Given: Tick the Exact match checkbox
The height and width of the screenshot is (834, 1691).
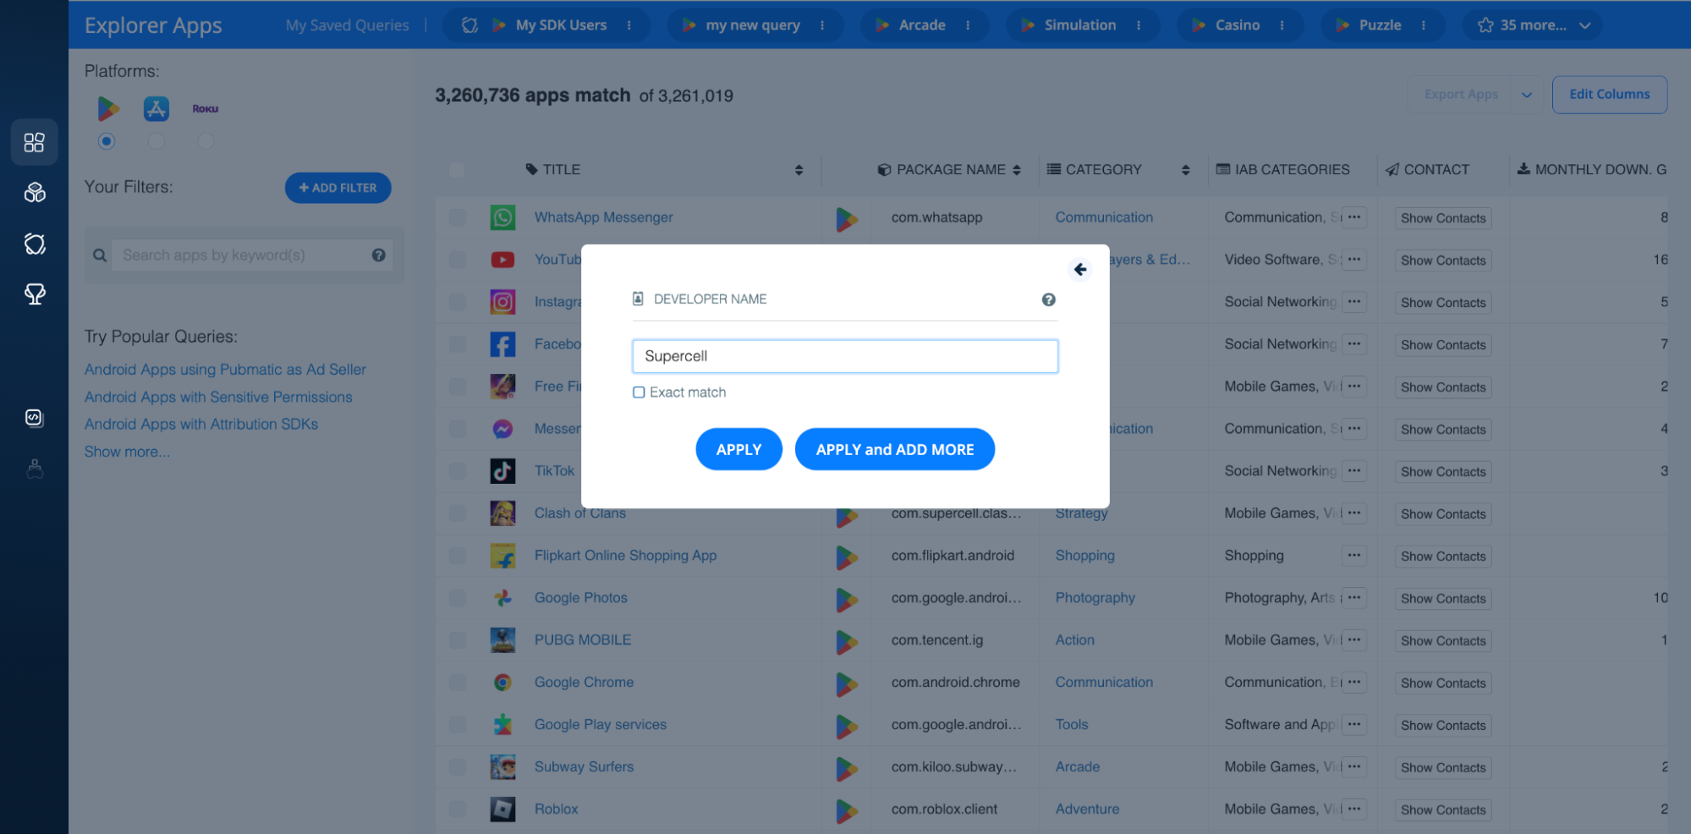Looking at the screenshot, I should pyautogui.click(x=639, y=392).
